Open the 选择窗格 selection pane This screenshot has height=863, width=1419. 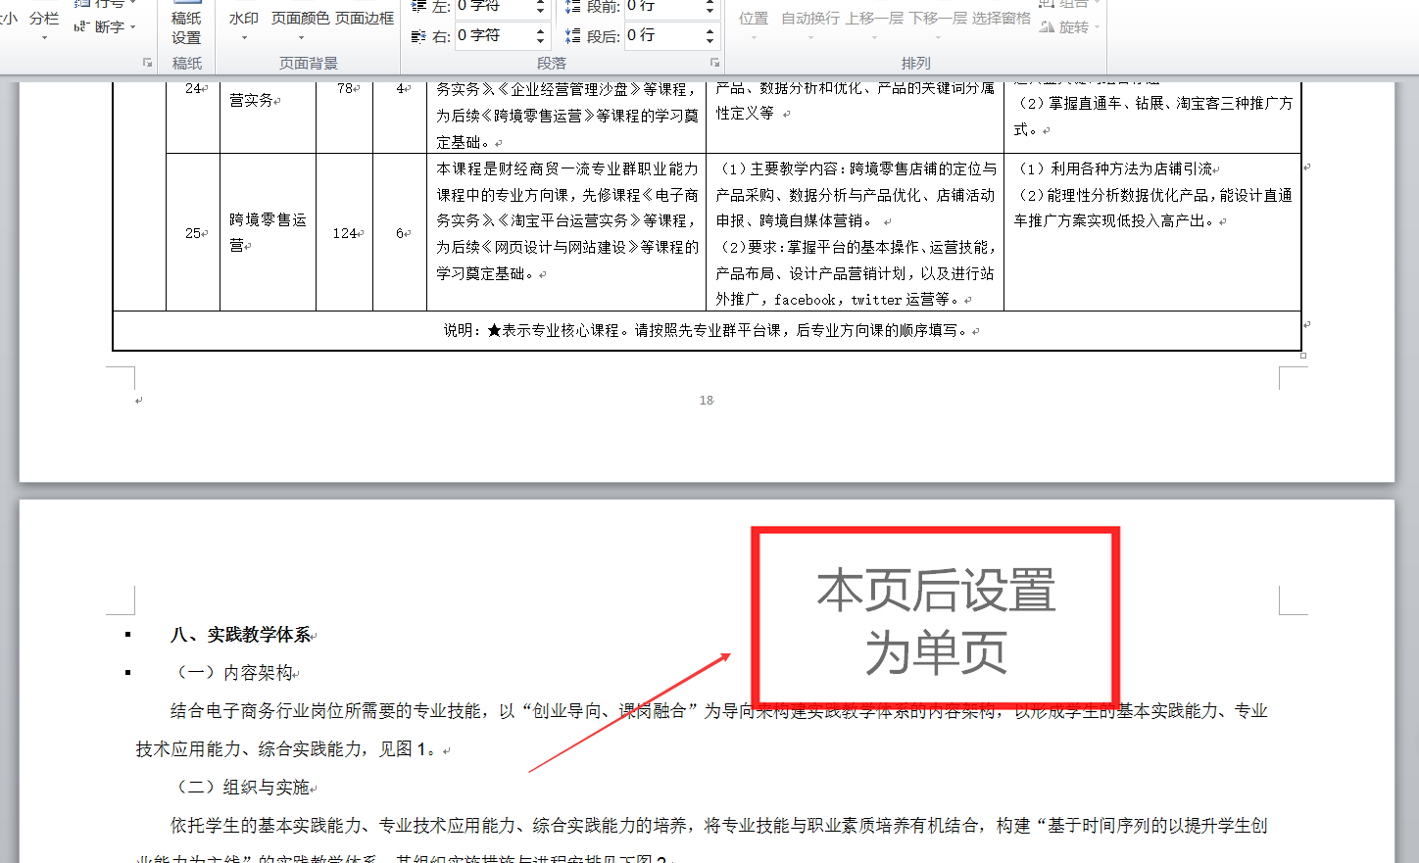(1002, 19)
